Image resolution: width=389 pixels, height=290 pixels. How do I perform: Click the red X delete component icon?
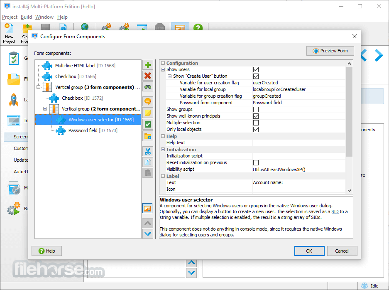pyautogui.click(x=148, y=76)
